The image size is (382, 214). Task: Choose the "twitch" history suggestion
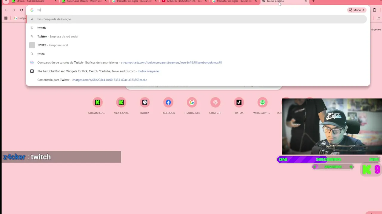pyautogui.click(x=196, y=28)
